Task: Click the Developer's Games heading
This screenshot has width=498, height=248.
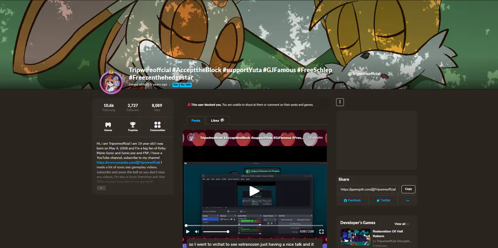Action: (357, 223)
